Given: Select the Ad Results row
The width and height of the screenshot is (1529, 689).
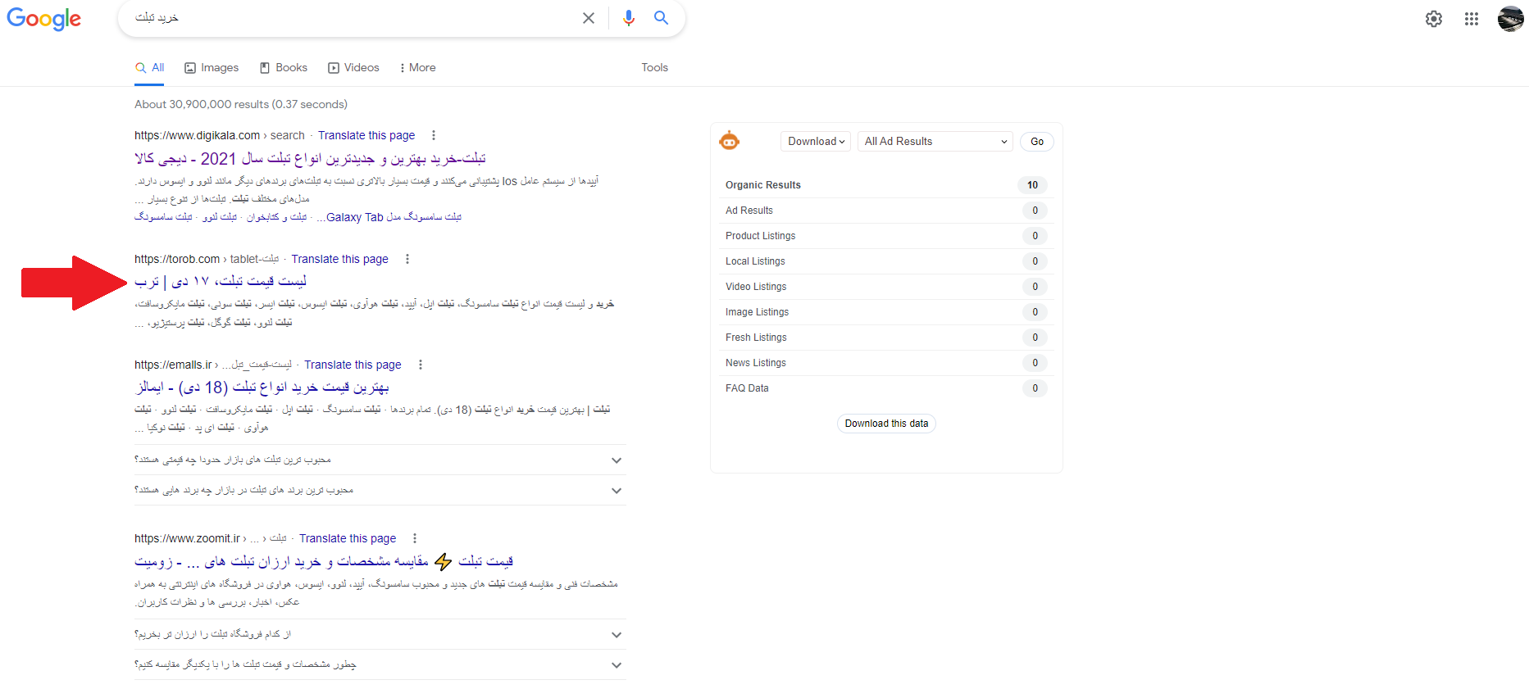Looking at the screenshot, I should 885,211.
